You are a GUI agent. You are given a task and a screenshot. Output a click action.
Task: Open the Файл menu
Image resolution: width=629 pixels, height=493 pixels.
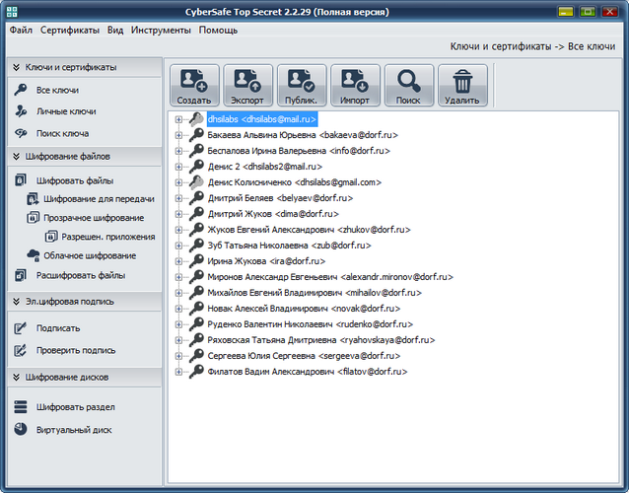tap(21, 31)
